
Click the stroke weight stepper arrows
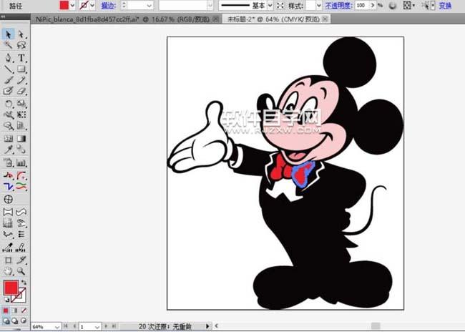coord(124,5)
